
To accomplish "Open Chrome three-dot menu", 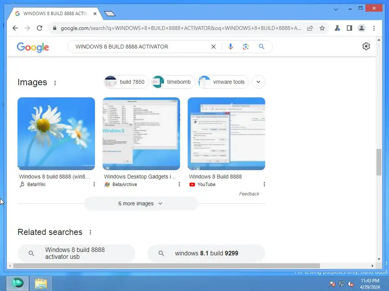I will coord(374,28).
